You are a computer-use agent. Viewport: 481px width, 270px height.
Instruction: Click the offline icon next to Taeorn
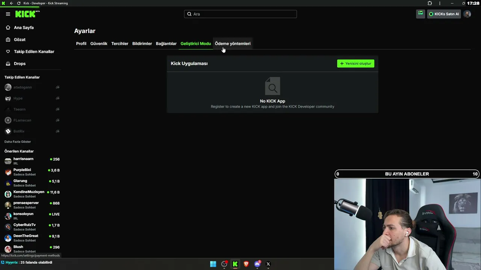tap(57, 109)
